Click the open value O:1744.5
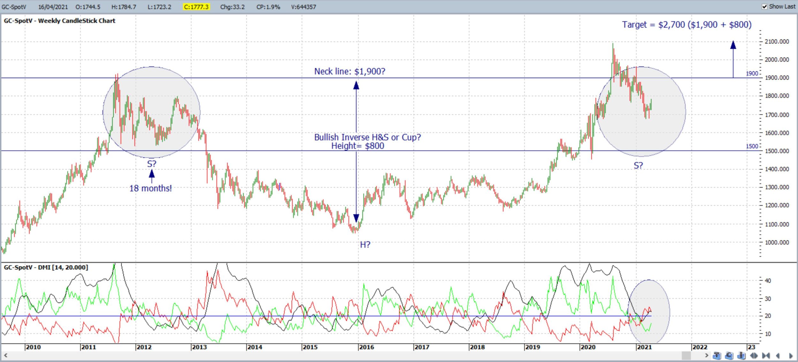798x362 pixels. (x=88, y=7)
